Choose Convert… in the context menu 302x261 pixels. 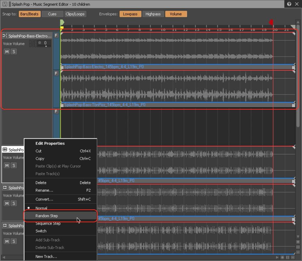tap(60, 199)
